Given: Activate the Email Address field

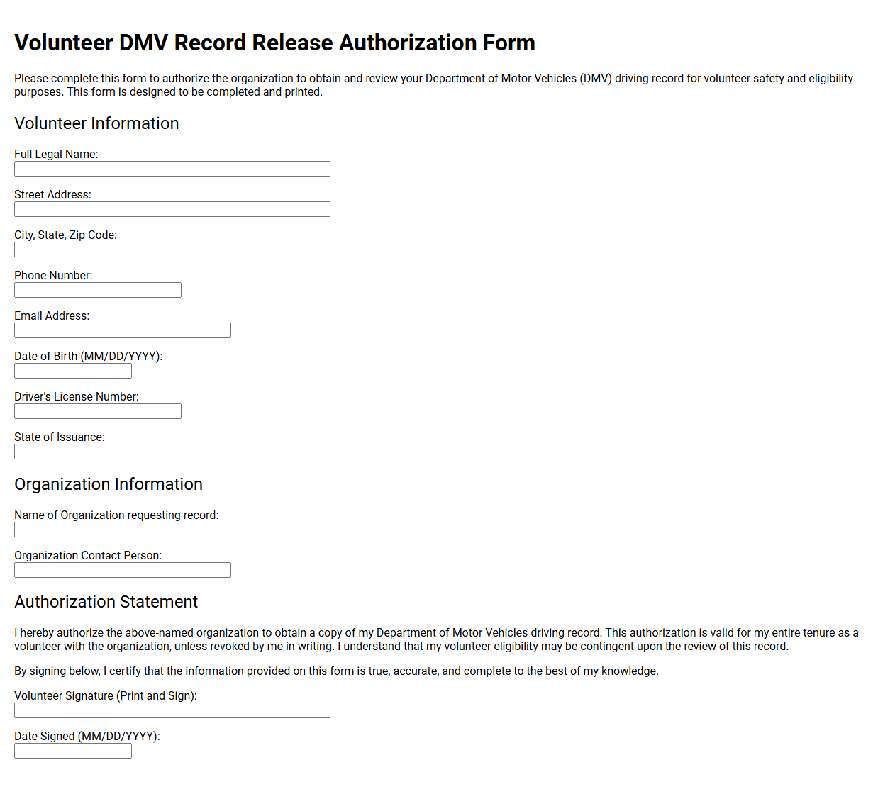Looking at the screenshot, I should (123, 330).
